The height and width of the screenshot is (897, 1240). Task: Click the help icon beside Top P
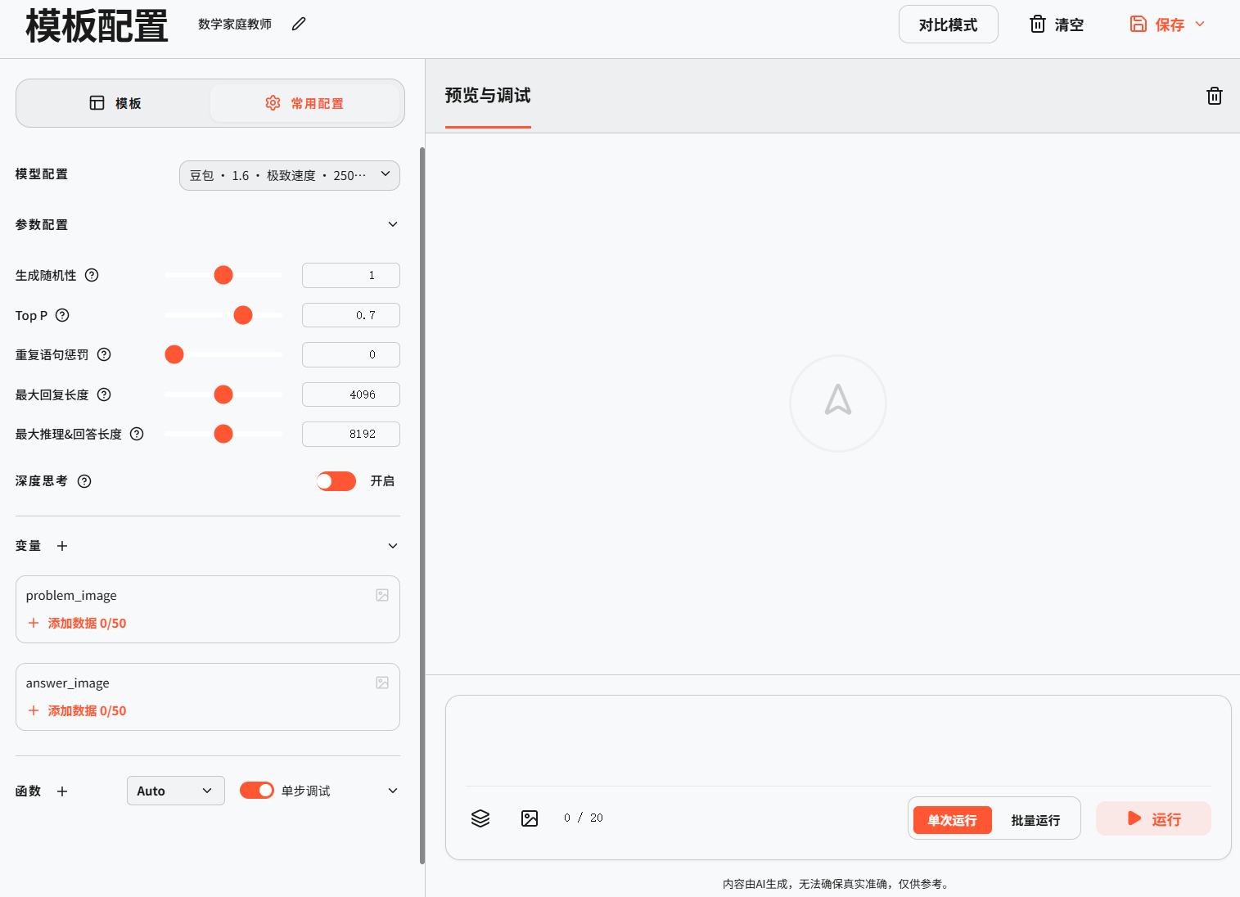(62, 315)
